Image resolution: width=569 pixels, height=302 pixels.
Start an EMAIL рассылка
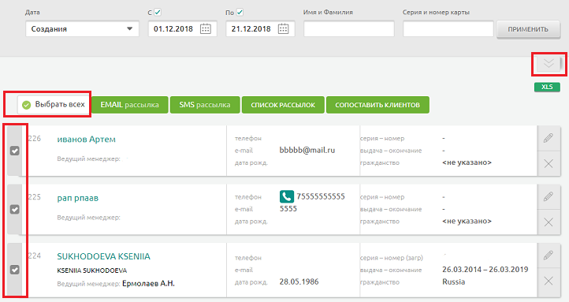tap(130, 105)
